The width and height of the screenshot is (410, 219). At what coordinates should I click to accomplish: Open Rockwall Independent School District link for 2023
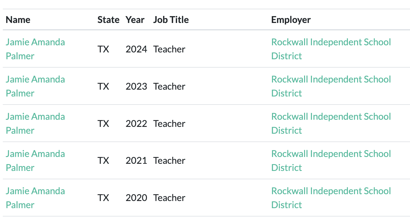pos(331,86)
